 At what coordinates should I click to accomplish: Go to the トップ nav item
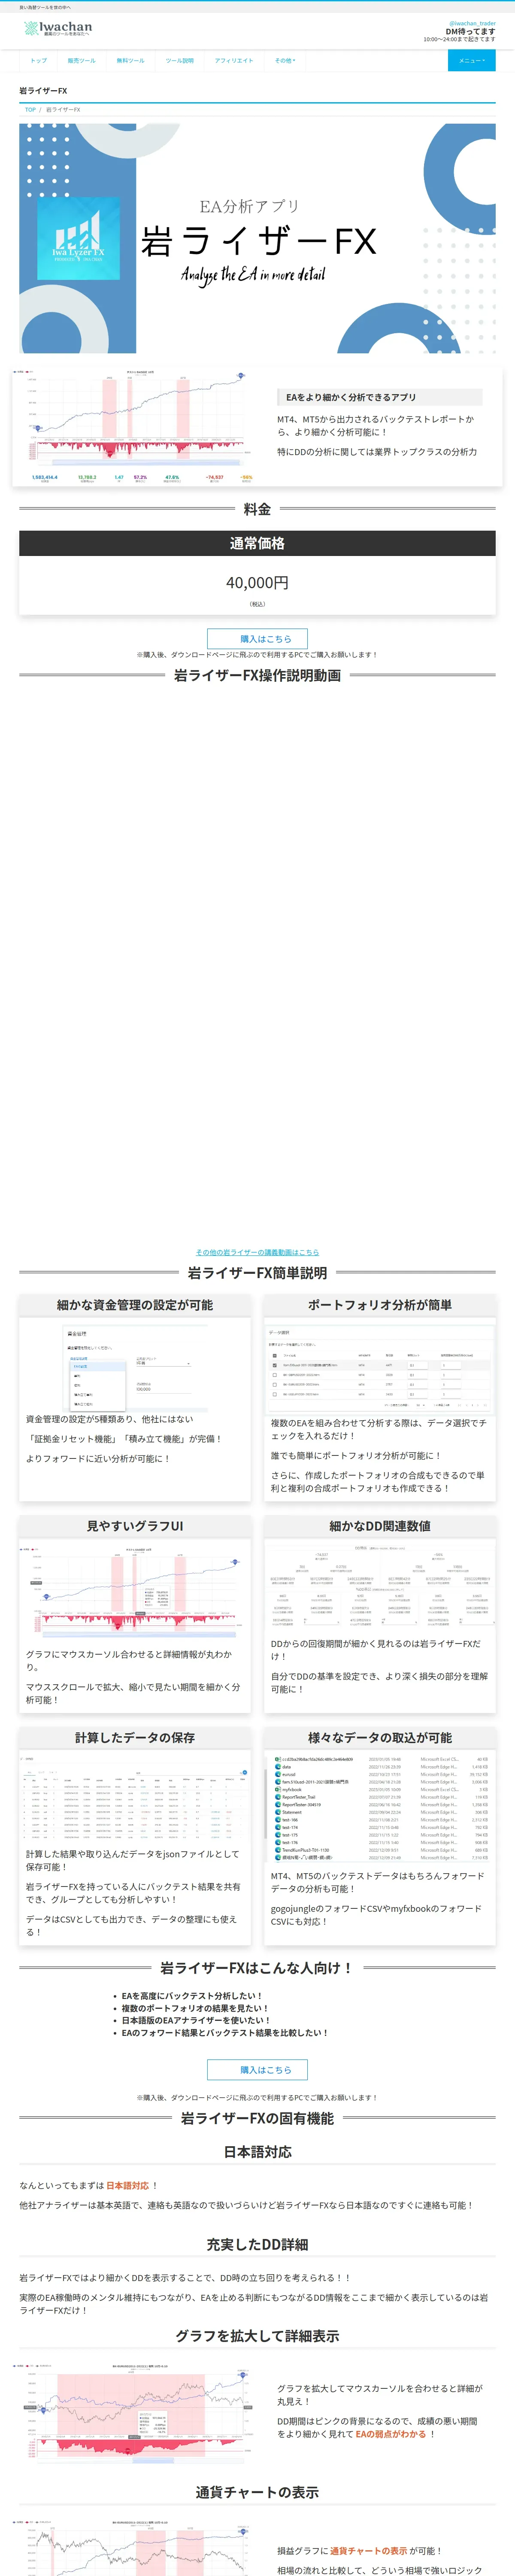click(38, 60)
